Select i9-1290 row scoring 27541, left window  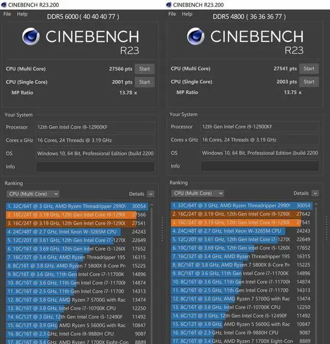coord(77,223)
